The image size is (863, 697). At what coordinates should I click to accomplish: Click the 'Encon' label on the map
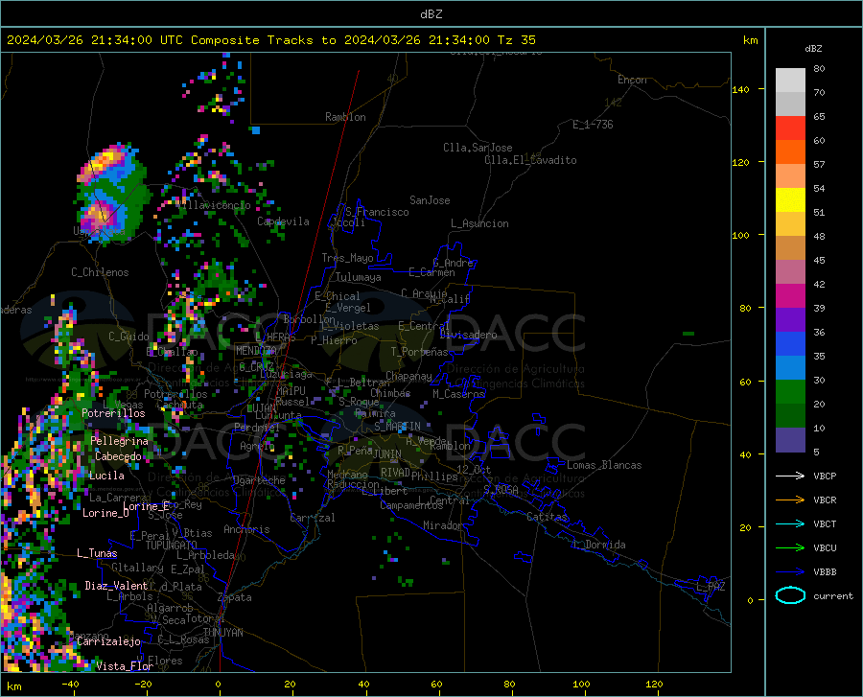[x=632, y=80]
